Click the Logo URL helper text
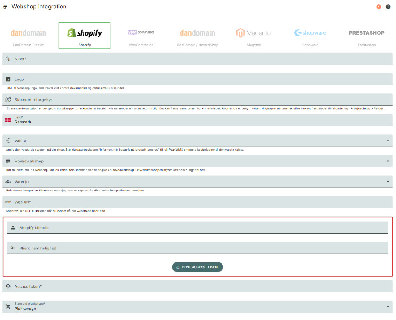 pos(65,88)
